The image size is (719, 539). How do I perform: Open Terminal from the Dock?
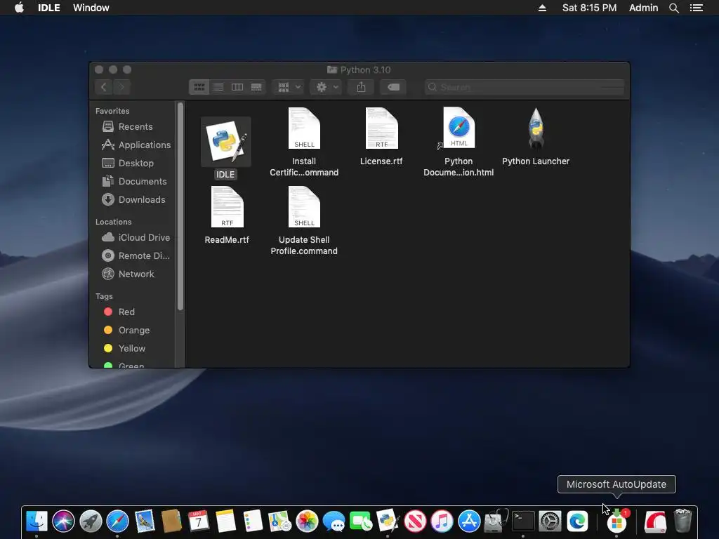523,521
